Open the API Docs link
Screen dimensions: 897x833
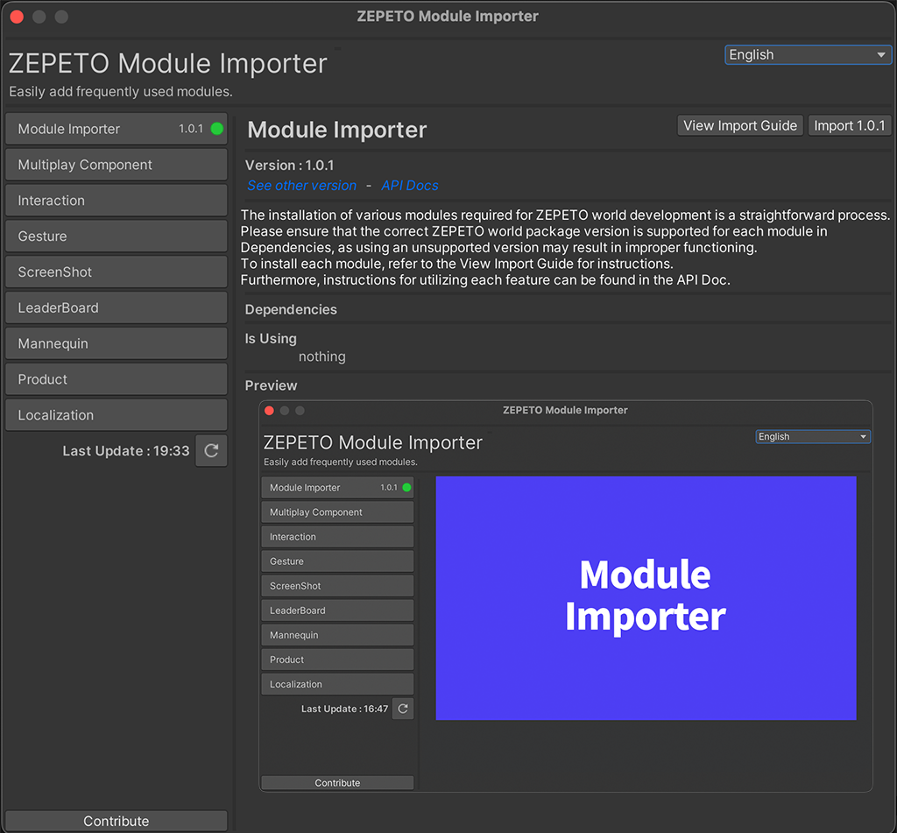coord(410,186)
